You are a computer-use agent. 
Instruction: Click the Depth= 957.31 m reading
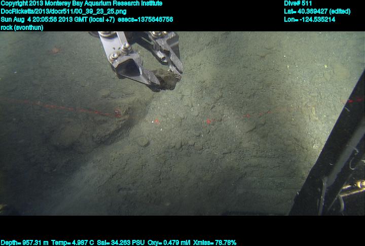(x=24, y=243)
